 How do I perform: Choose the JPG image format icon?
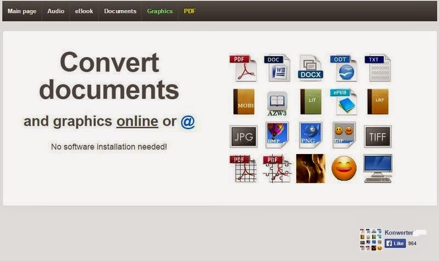click(x=243, y=137)
